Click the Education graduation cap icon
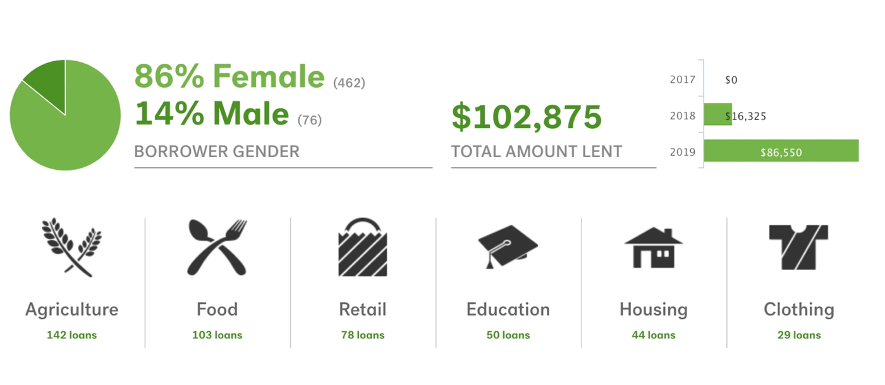This screenshot has height=385, width=885. point(508,247)
